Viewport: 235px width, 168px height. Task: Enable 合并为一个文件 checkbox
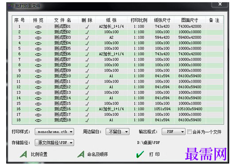(189, 132)
